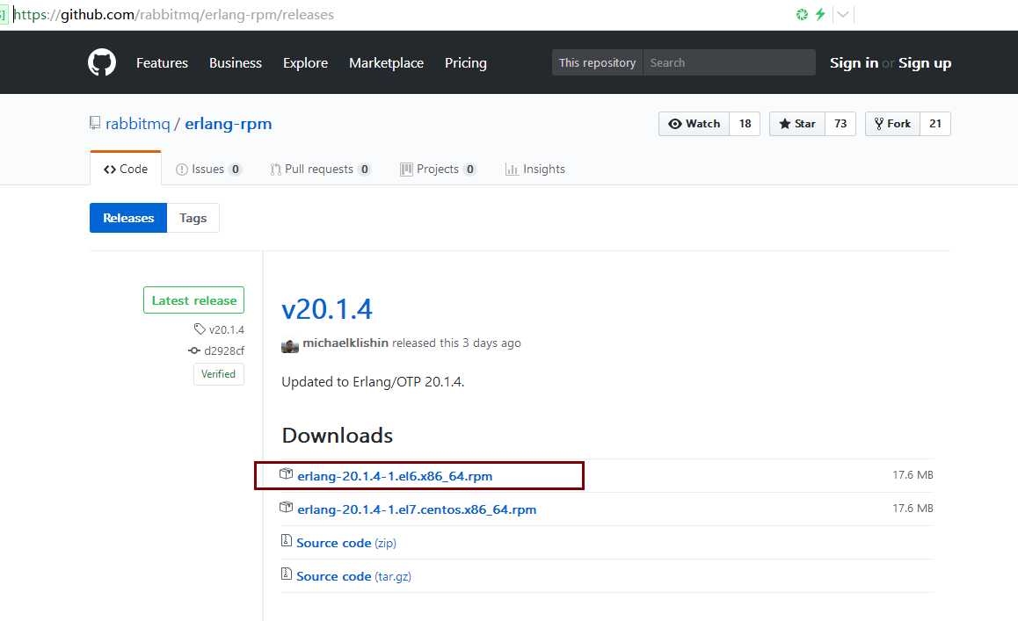
Task: Open the erlang-rpm repository link
Action: tap(228, 124)
